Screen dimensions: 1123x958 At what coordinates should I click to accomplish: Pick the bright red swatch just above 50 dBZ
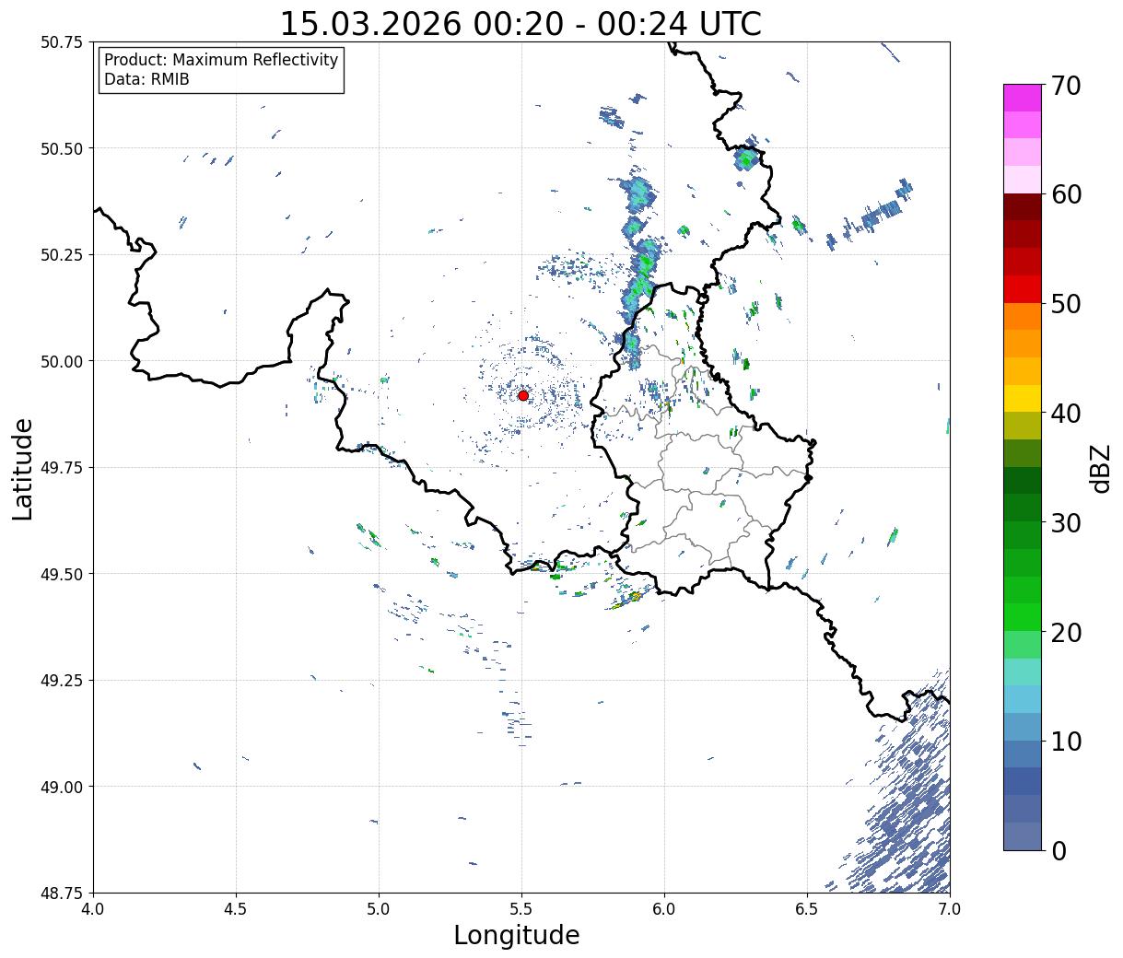coord(1022,289)
